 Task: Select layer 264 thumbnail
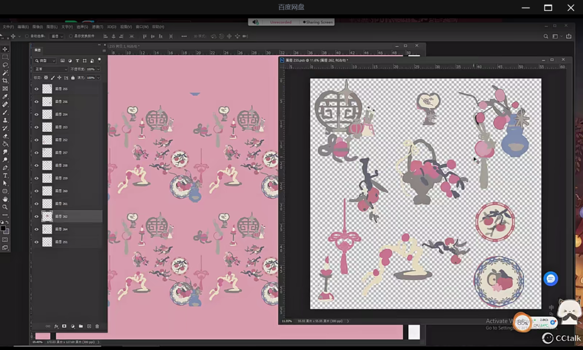tap(47, 229)
